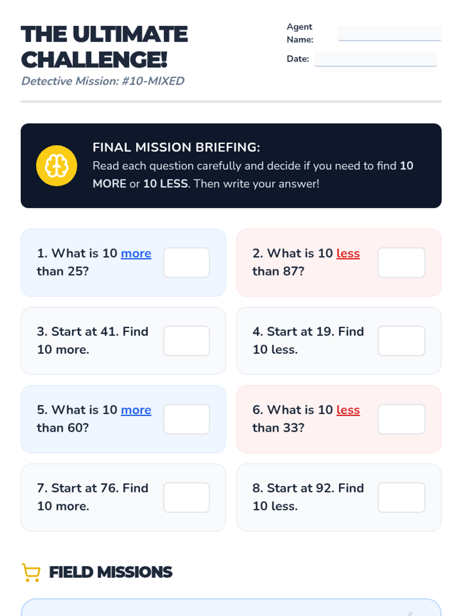Click the Detective Mission #10-MIXED subtitle

[103, 81]
